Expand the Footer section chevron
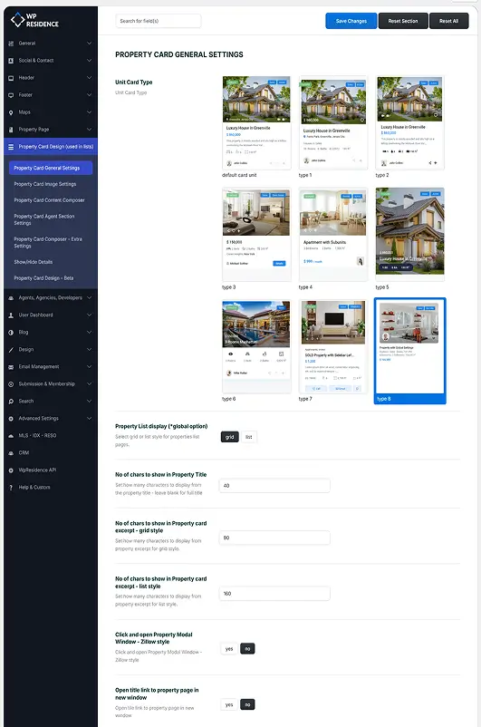The height and width of the screenshot is (727, 481). click(x=89, y=95)
